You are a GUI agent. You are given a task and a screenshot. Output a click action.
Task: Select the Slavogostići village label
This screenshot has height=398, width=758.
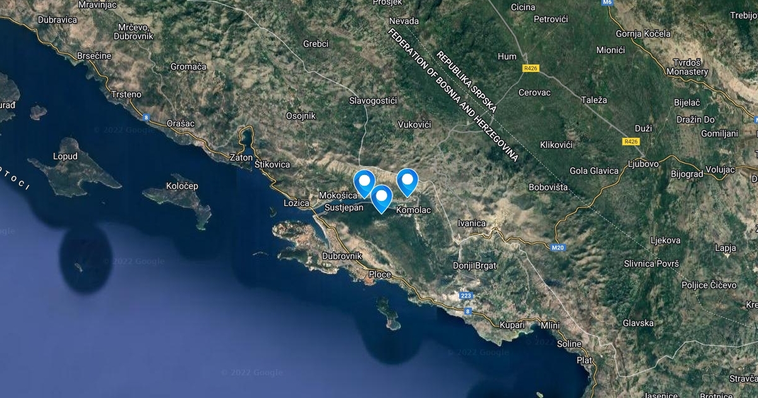(x=373, y=100)
